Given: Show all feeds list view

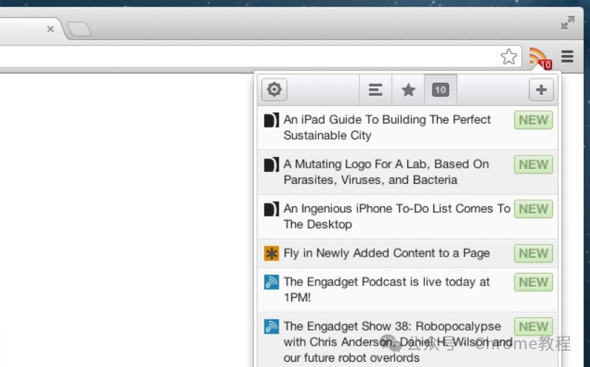Looking at the screenshot, I should pyautogui.click(x=375, y=90).
